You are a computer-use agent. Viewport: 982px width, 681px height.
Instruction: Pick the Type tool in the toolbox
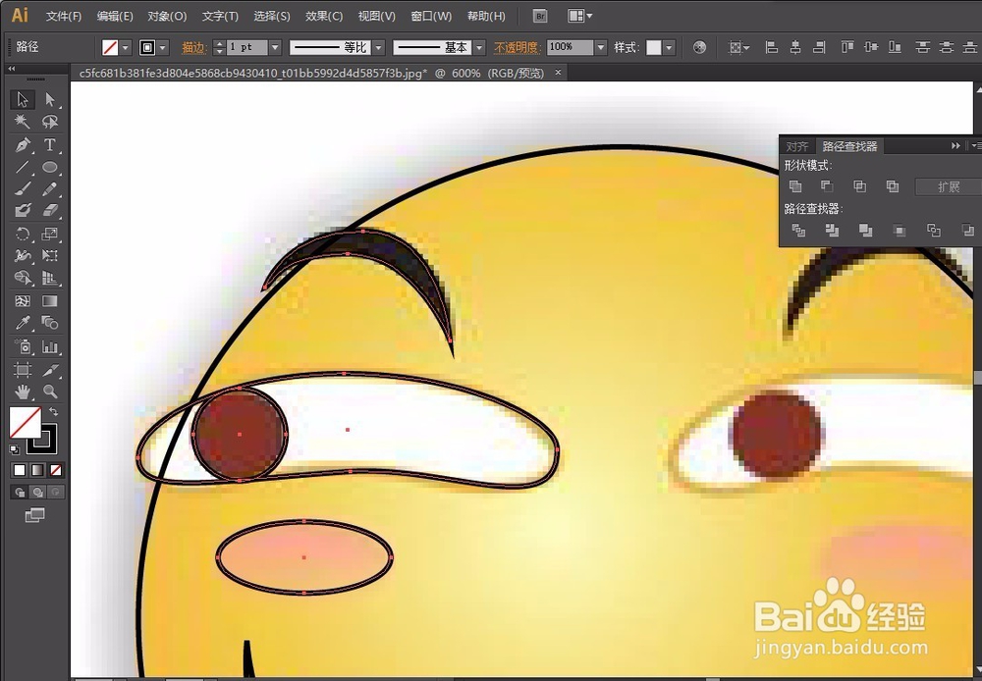point(50,145)
